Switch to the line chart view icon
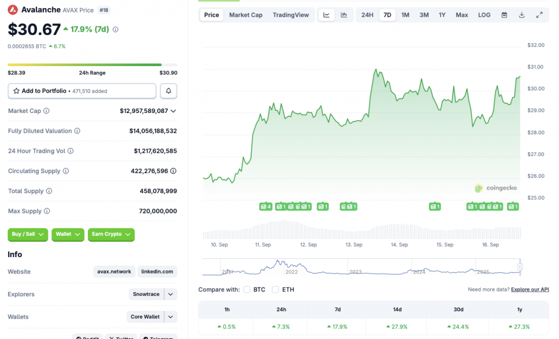 click(x=326, y=15)
